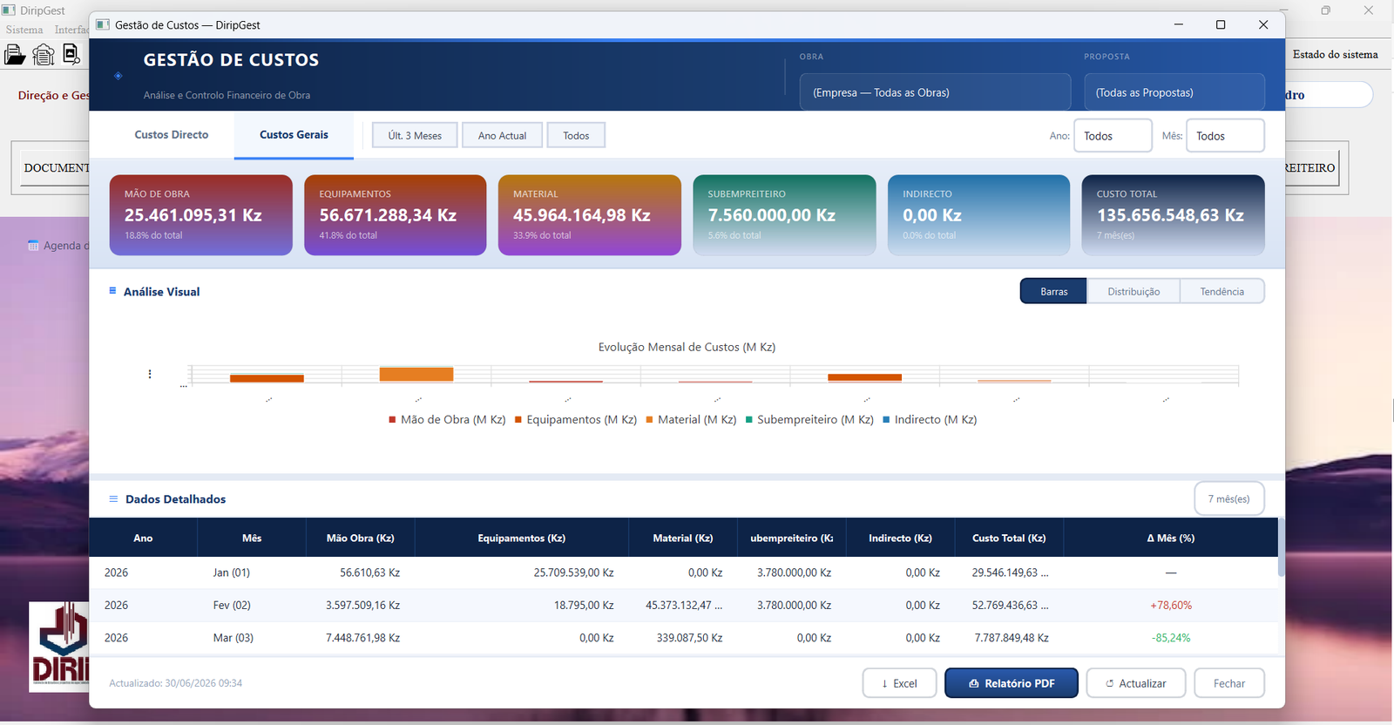Select the Barras chart view
This screenshot has width=1394, height=725.
tap(1053, 291)
